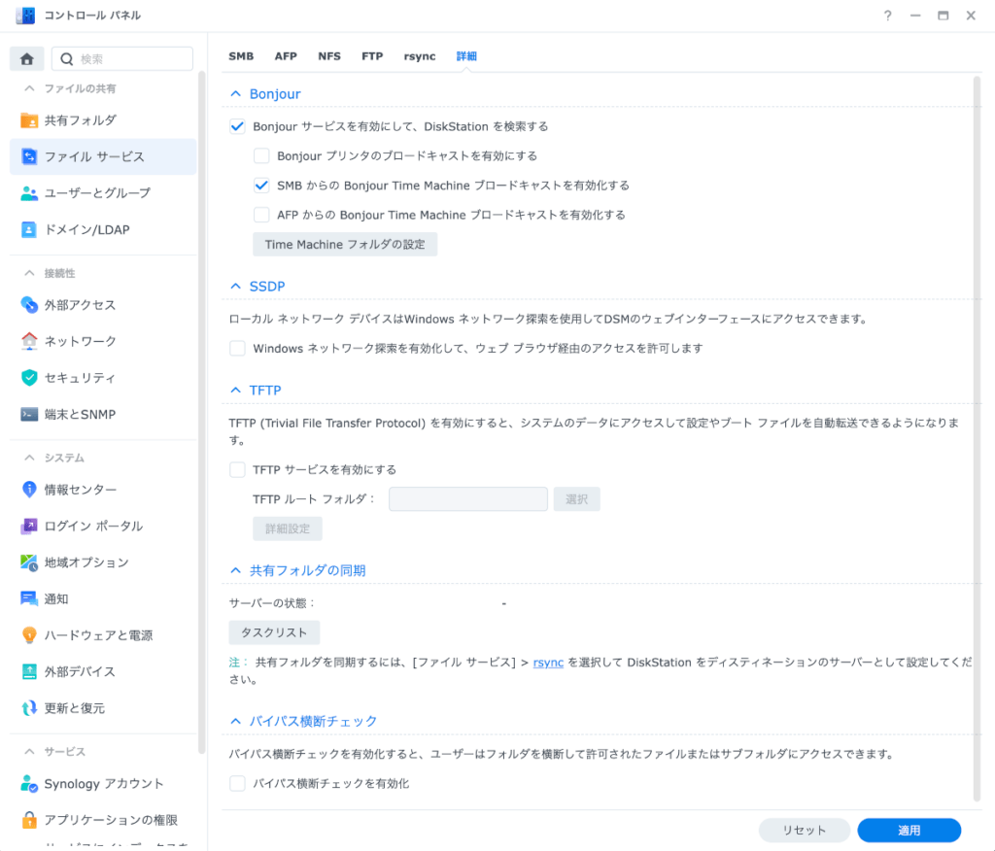Image resolution: width=995 pixels, height=851 pixels.
Task: Enable AFP からの Bonjour Time Machine checkbox
Action: click(x=261, y=215)
